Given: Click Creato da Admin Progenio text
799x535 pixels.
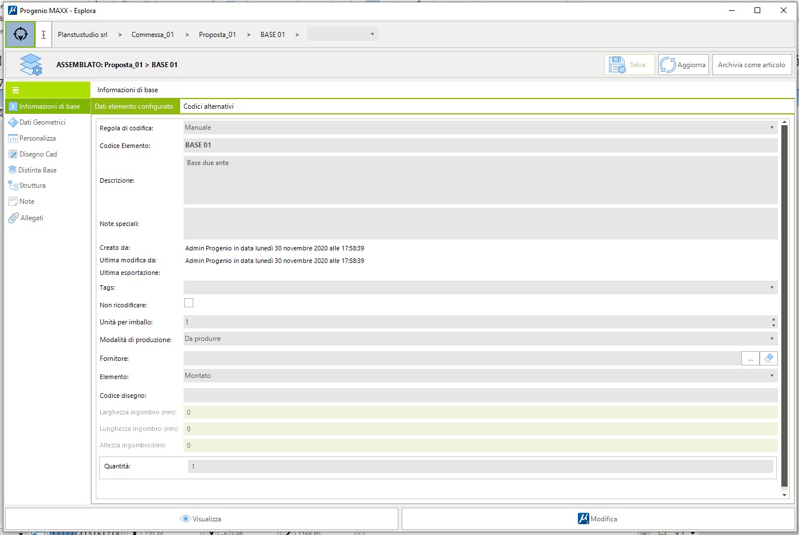Looking at the screenshot, I should click(x=275, y=248).
